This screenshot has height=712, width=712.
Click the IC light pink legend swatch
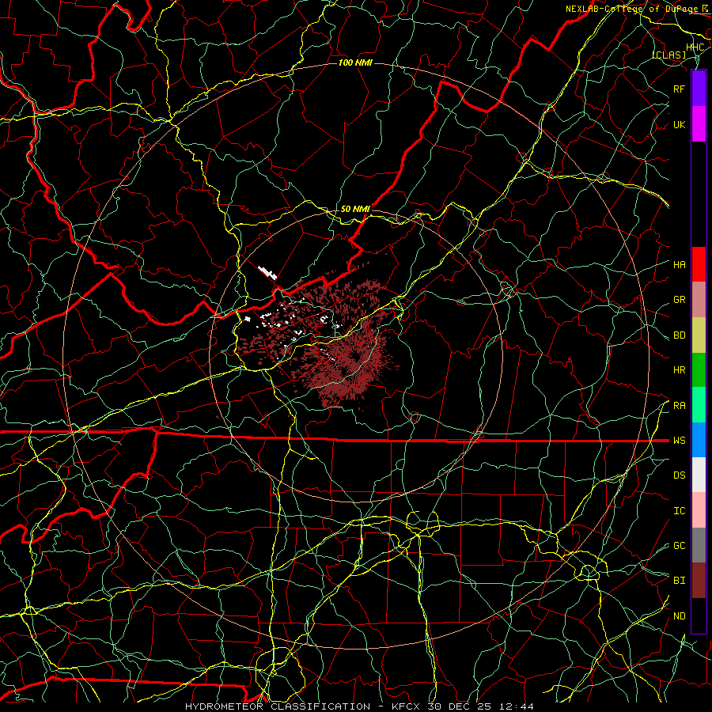tap(699, 510)
